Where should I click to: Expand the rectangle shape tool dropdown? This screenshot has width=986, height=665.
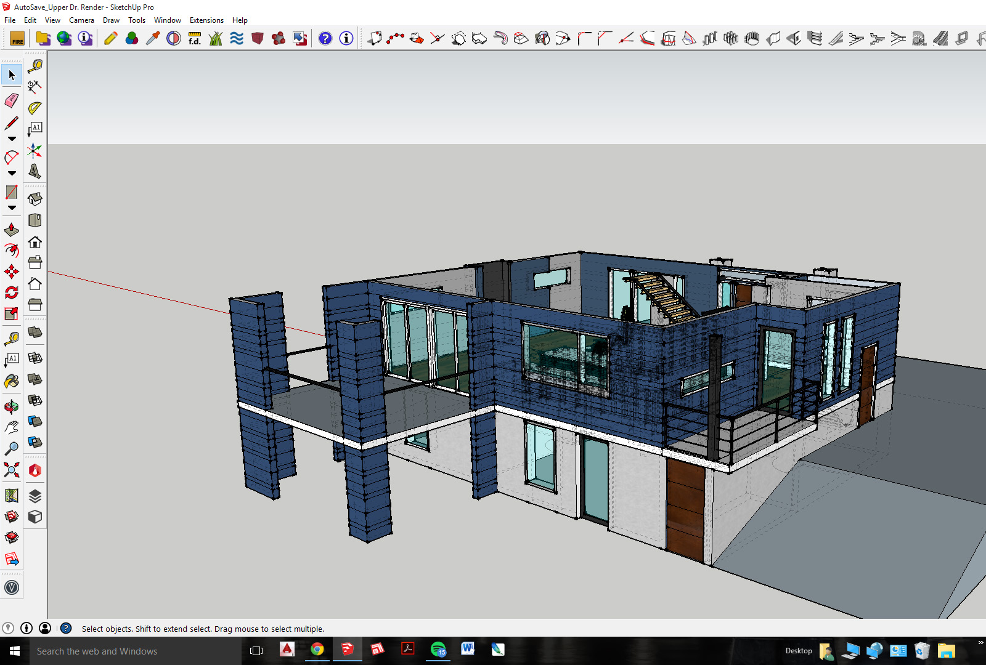pyautogui.click(x=11, y=208)
